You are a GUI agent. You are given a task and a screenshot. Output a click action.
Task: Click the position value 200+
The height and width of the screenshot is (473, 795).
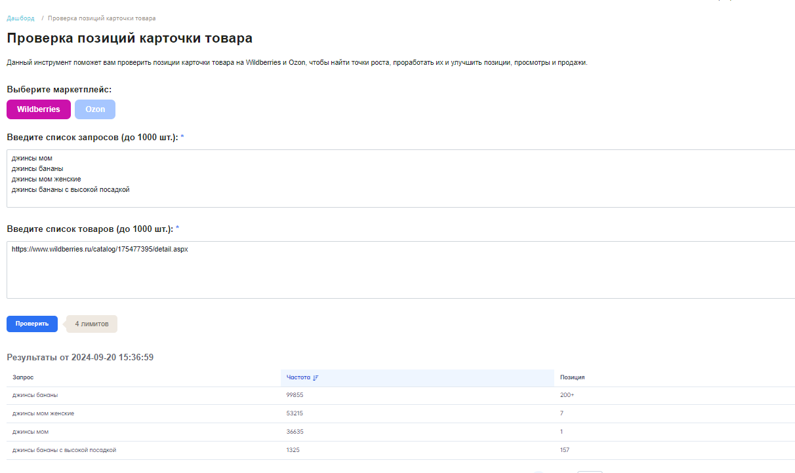(567, 396)
